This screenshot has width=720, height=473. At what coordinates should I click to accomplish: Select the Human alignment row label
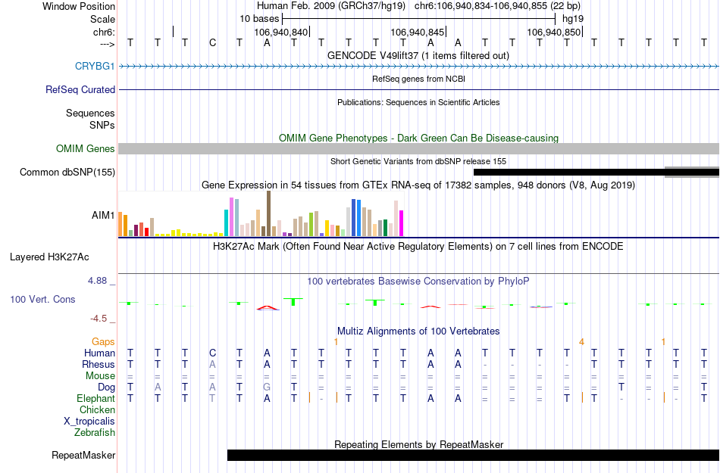coord(99,353)
